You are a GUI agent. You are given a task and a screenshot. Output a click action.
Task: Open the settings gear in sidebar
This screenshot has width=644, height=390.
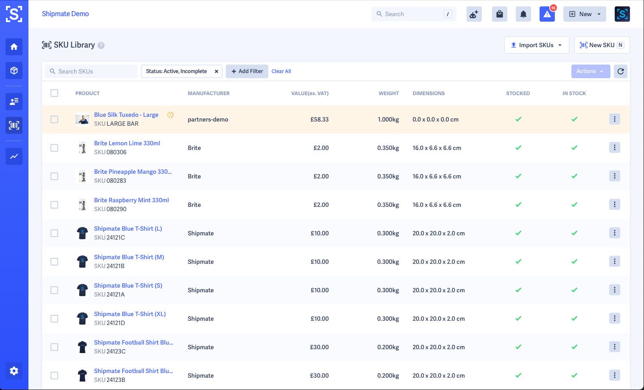pyautogui.click(x=14, y=371)
